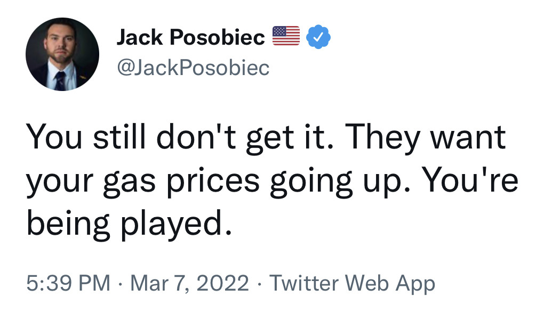Click the words "going up." in tweet
The image size is (536, 322).
tap(332, 182)
